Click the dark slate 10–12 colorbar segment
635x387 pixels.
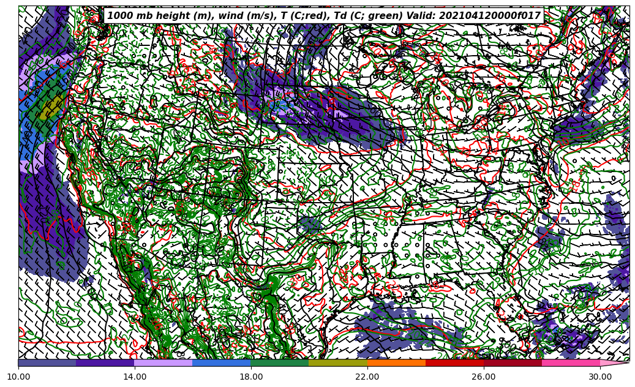(x=47, y=363)
